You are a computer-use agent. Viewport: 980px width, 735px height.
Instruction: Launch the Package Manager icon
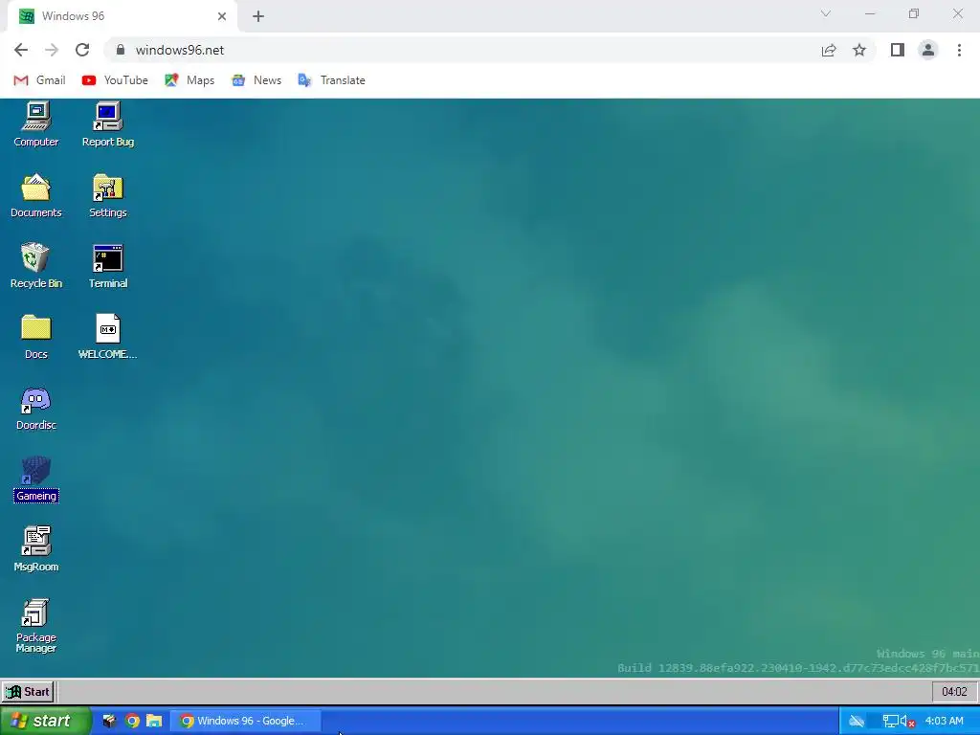36,626
